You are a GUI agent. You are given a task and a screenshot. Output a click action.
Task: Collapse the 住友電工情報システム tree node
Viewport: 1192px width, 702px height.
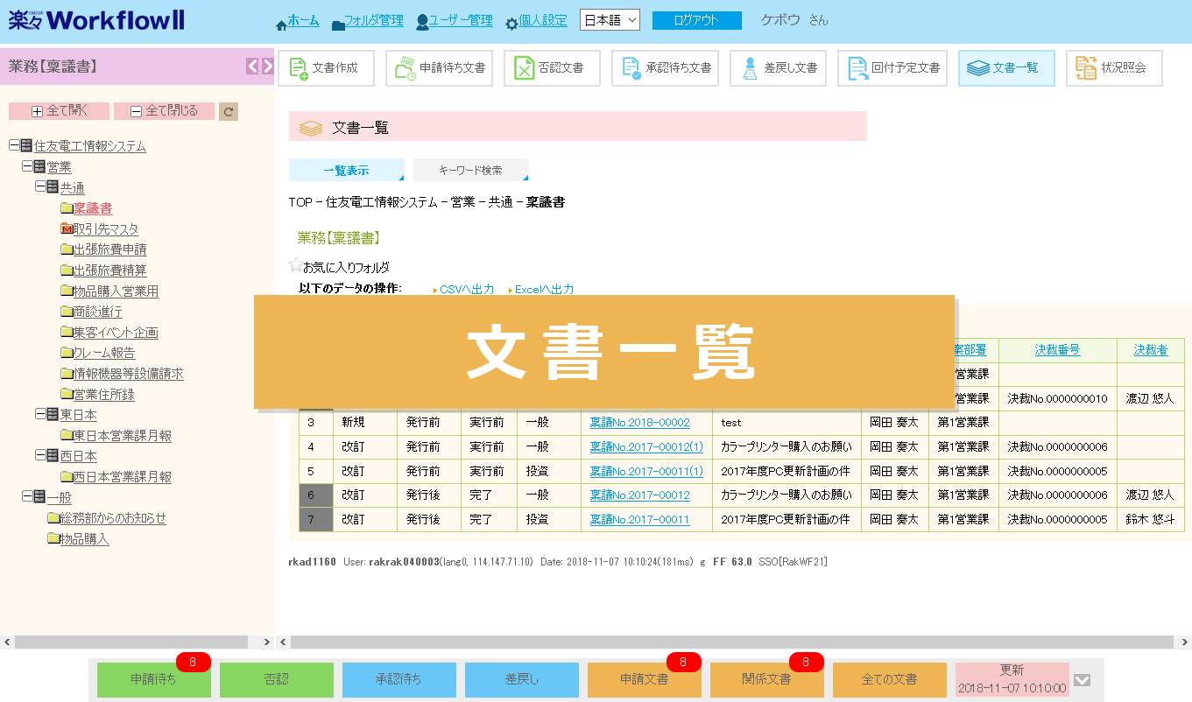[13, 145]
